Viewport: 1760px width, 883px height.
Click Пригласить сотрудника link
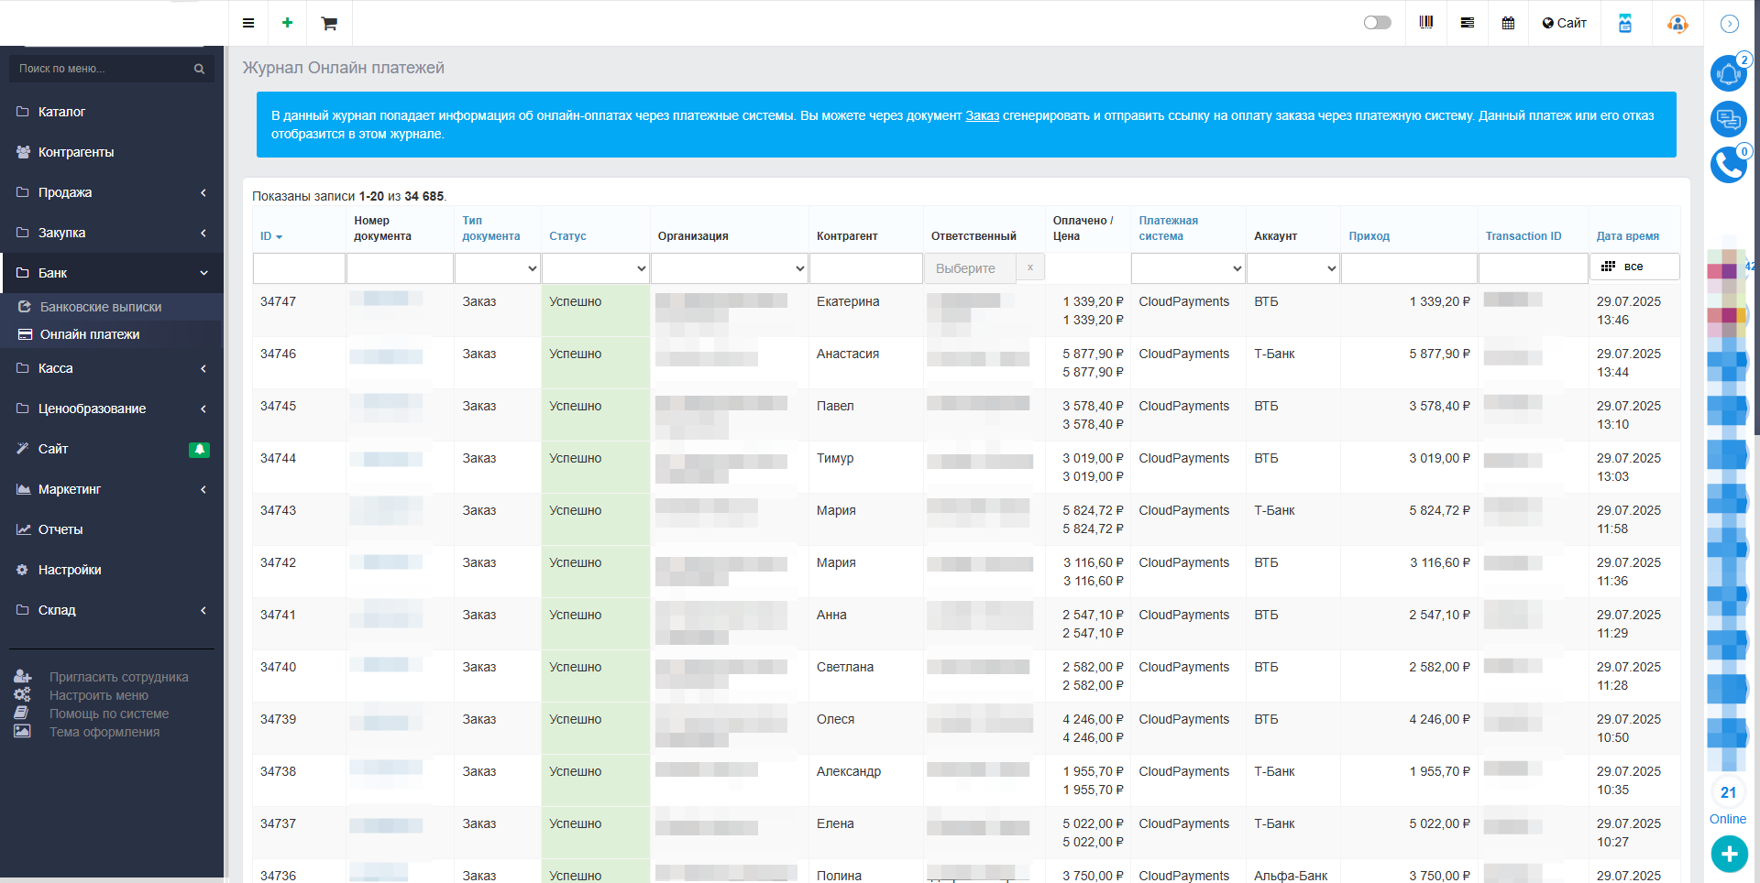pyautogui.click(x=118, y=677)
